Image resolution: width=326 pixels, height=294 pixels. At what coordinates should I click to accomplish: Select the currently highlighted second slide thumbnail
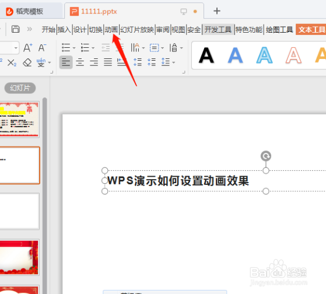click(x=20, y=166)
